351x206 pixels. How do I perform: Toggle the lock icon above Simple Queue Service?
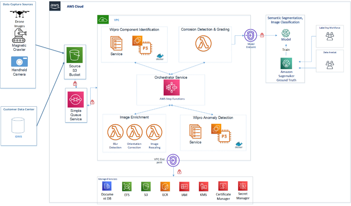[x=76, y=84]
